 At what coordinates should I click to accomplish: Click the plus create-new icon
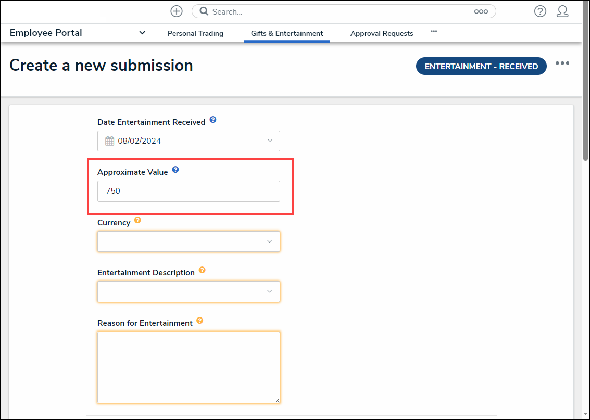click(177, 11)
